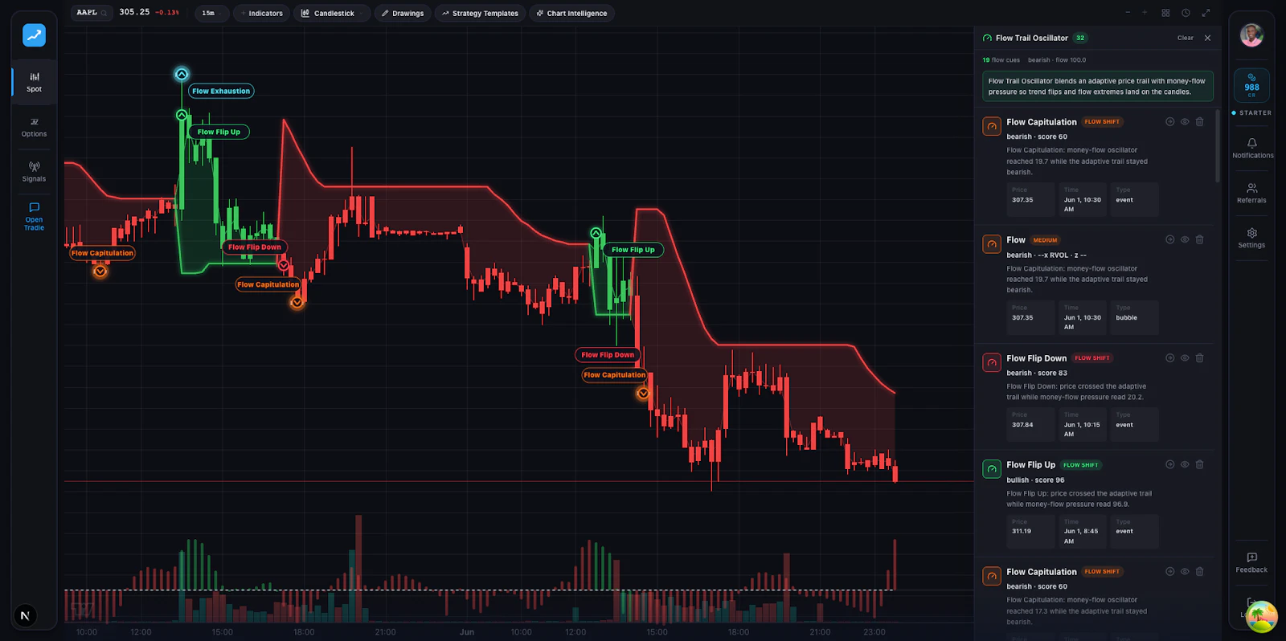Open the Drawings tools menu
Screen dimensions: 1286x641
point(403,13)
